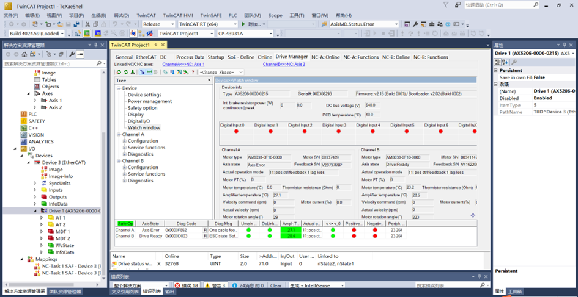
Task: Click Digital Input 0 red indicator
Action: coord(236,131)
